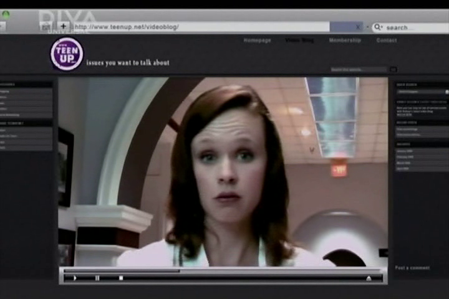This screenshot has width=449, height=299.
Task: Click the video frame of the girl
Action: click(223, 172)
